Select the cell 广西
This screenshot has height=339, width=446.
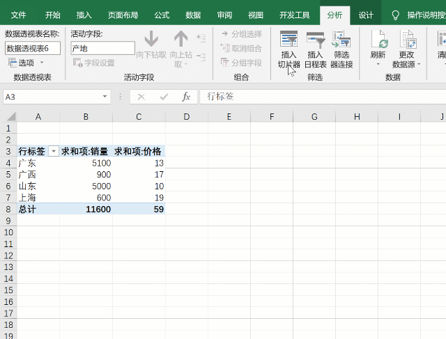38,175
